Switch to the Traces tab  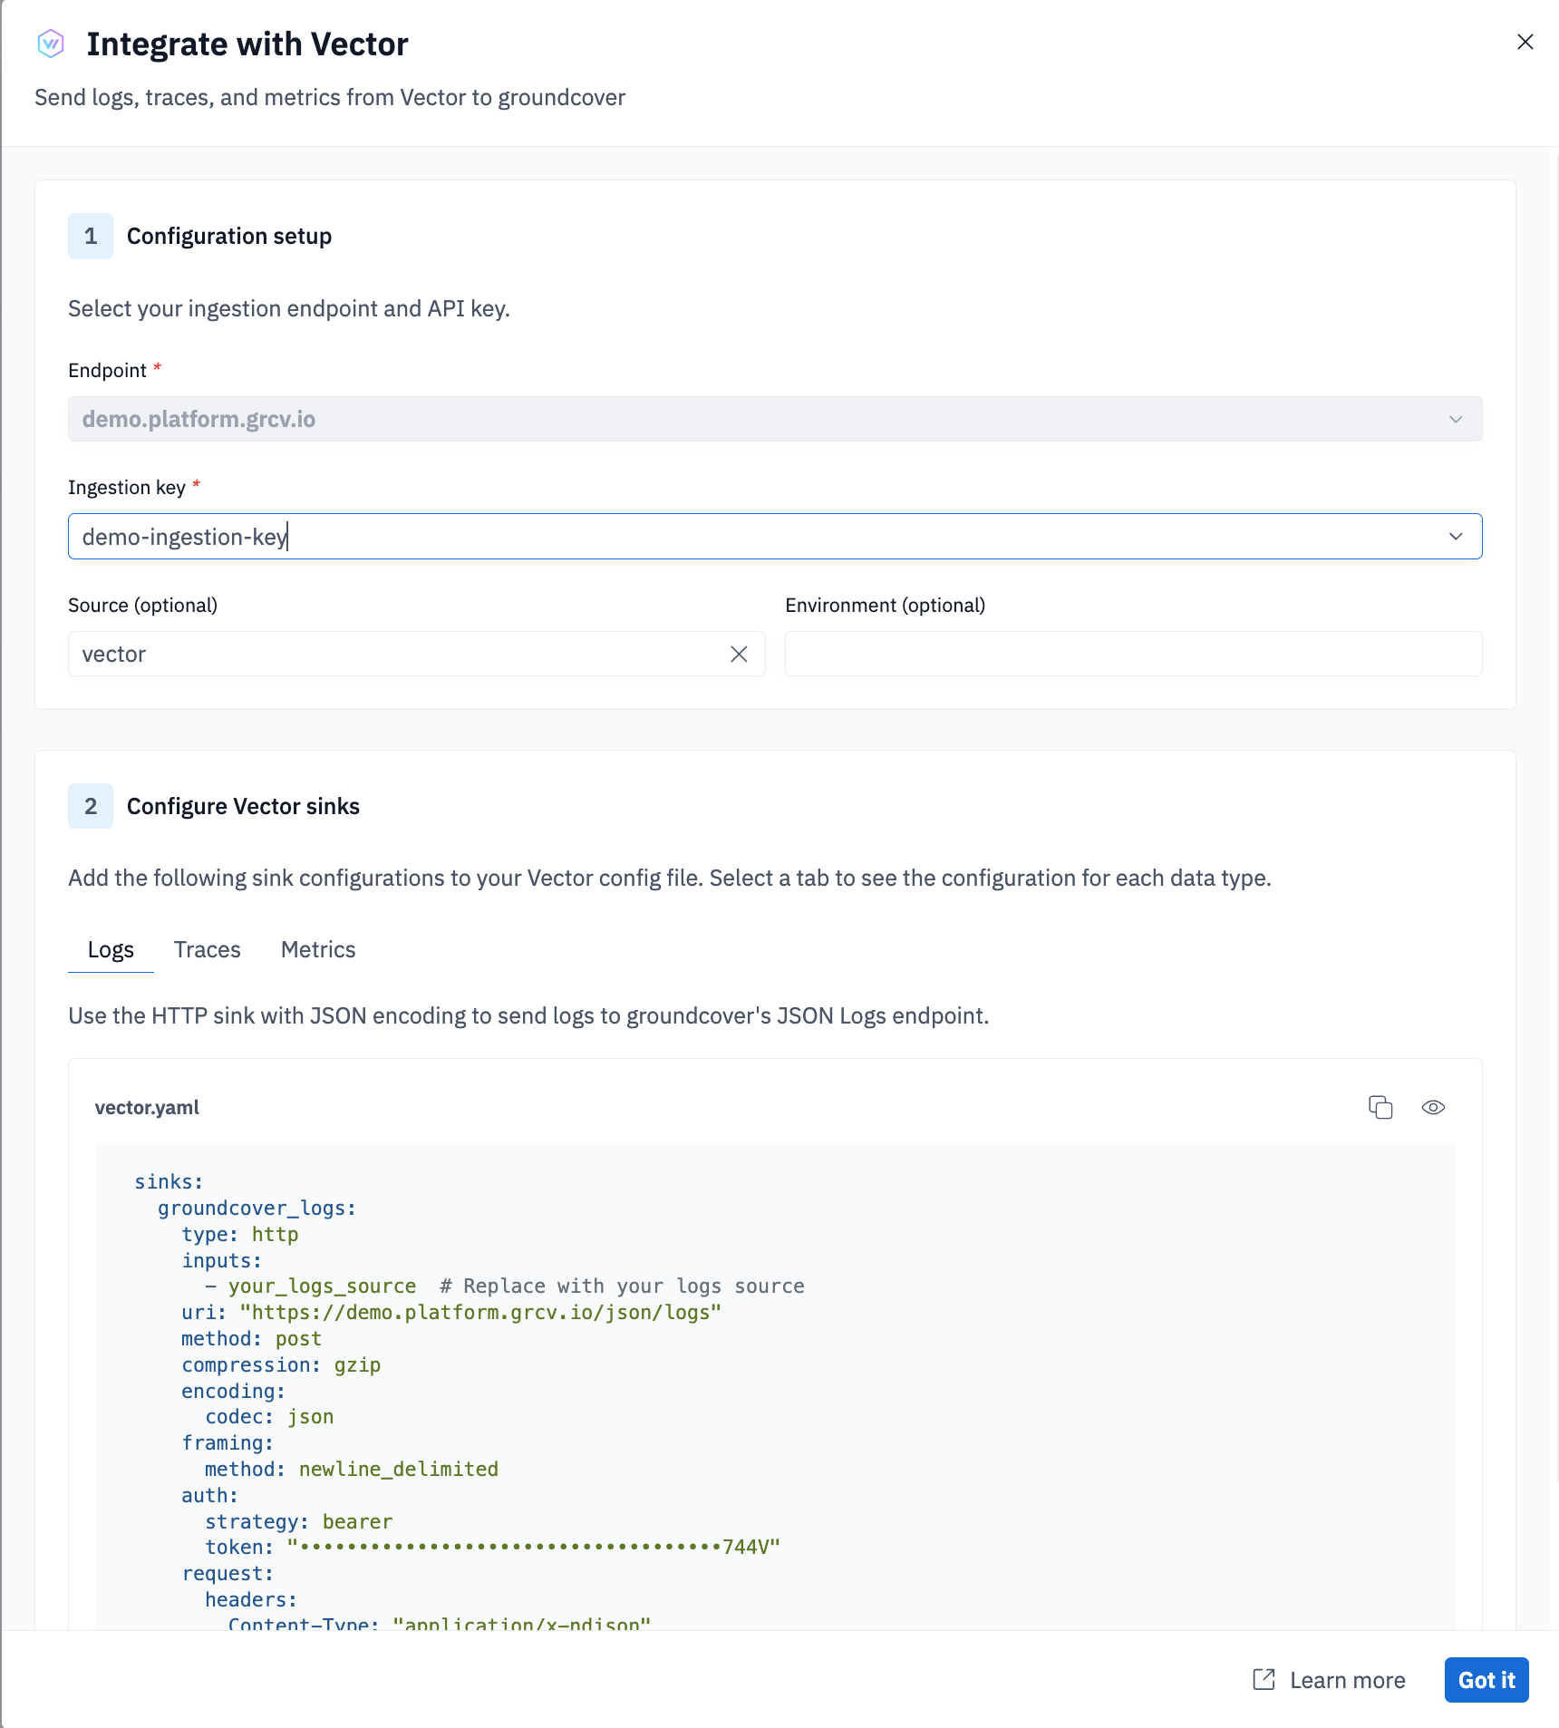pyautogui.click(x=207, y=949)
